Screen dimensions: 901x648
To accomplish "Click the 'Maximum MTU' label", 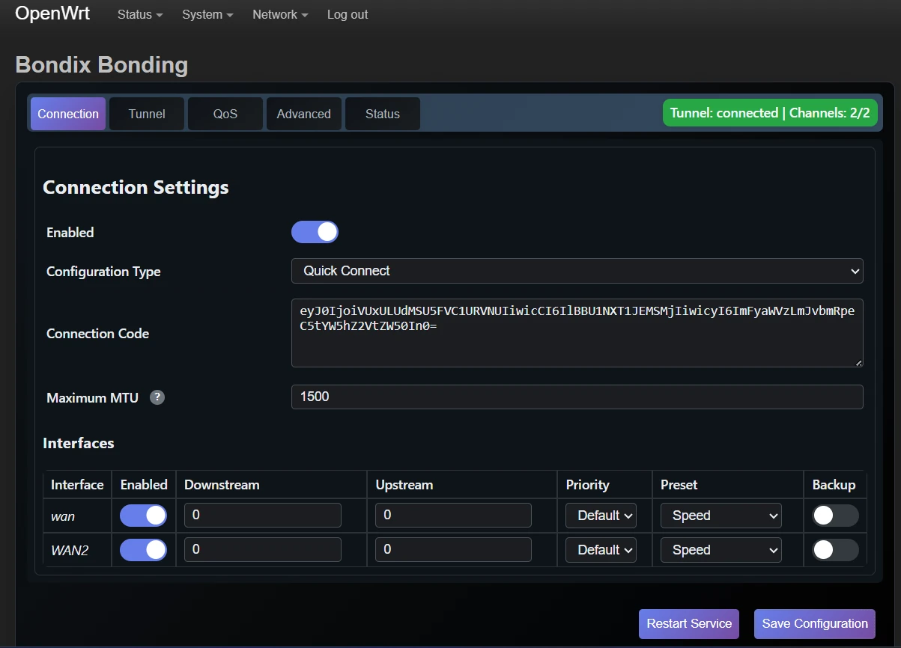I will click(93, 398).
